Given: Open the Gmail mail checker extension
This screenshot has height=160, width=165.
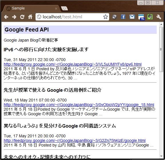Looking at the screenshot, I should 132,17.
